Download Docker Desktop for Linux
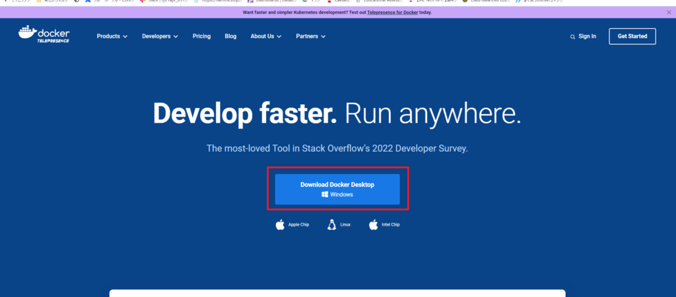The height and width of the screenshot is (297, 676). point(339,224)
